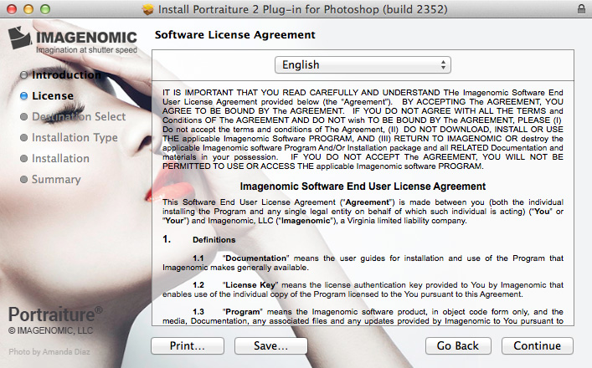Image resolution: width=592 pixels, height=368 pixels.
Task: Click the Summary step bullet
Action: [23, 180]
